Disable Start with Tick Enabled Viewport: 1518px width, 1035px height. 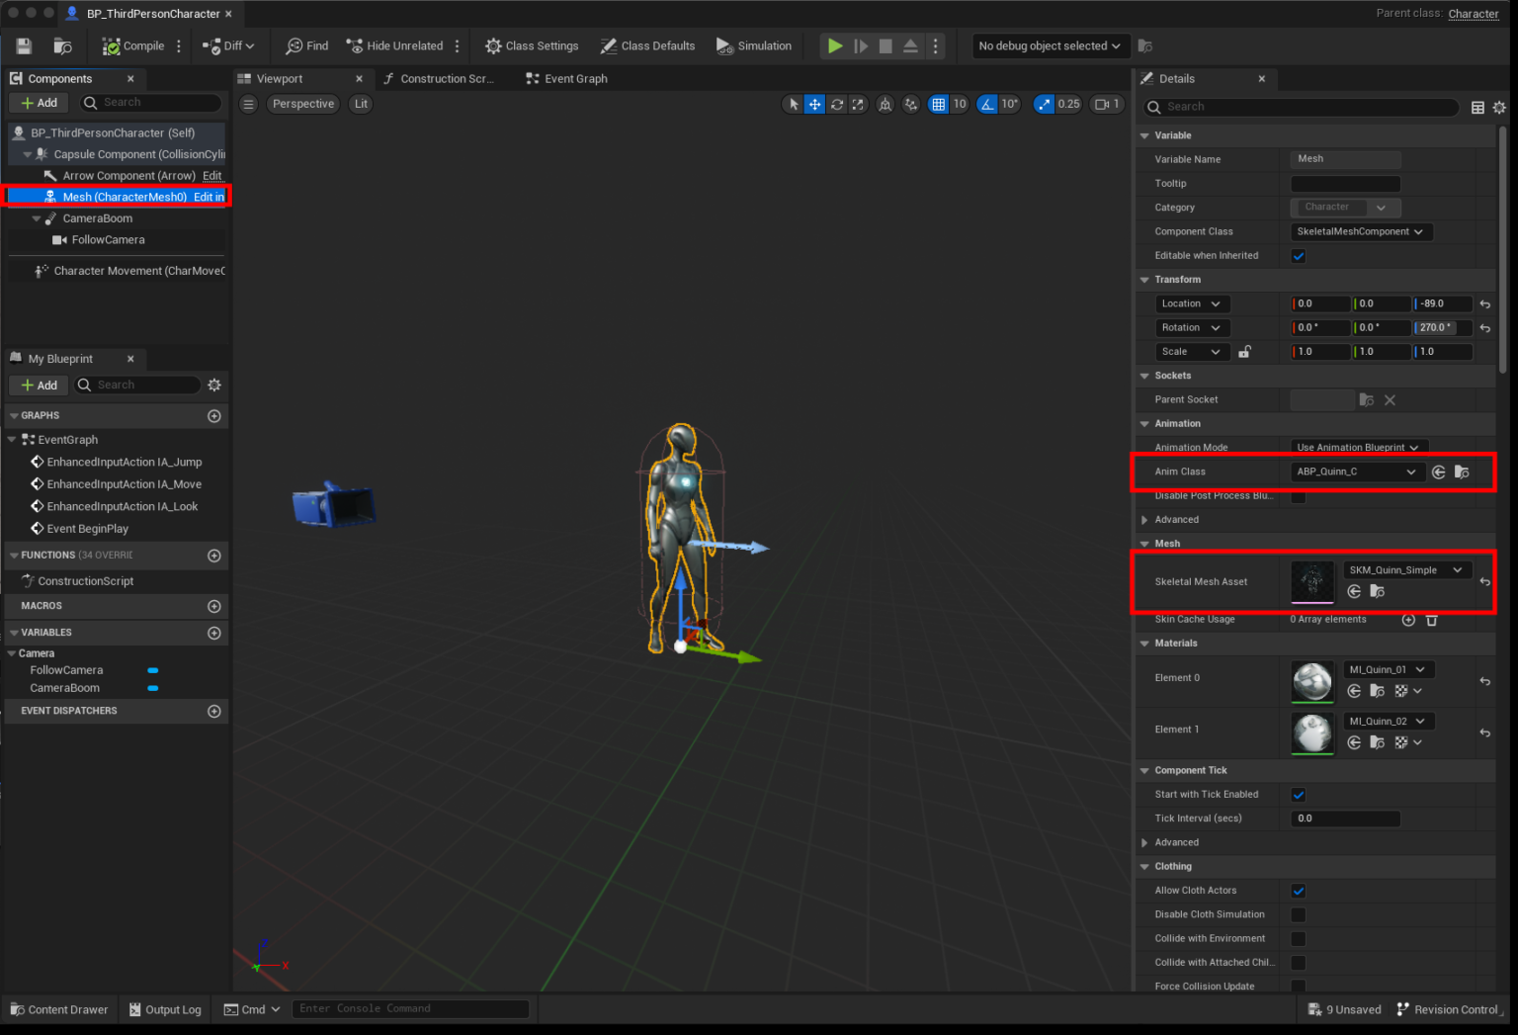pyautogui.click(x=1298, y=794)
